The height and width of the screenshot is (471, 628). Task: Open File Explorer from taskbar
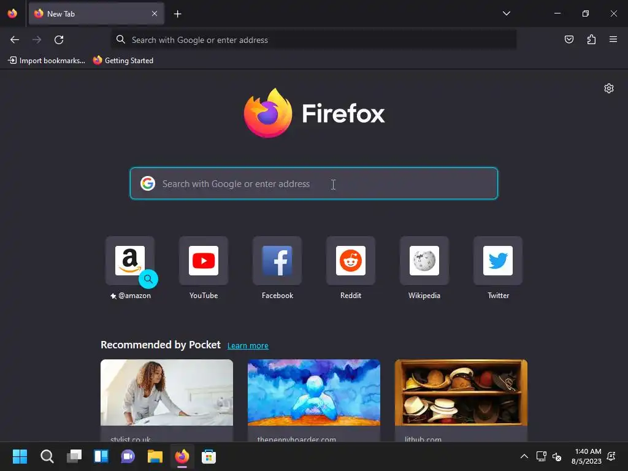pos(155,456)
